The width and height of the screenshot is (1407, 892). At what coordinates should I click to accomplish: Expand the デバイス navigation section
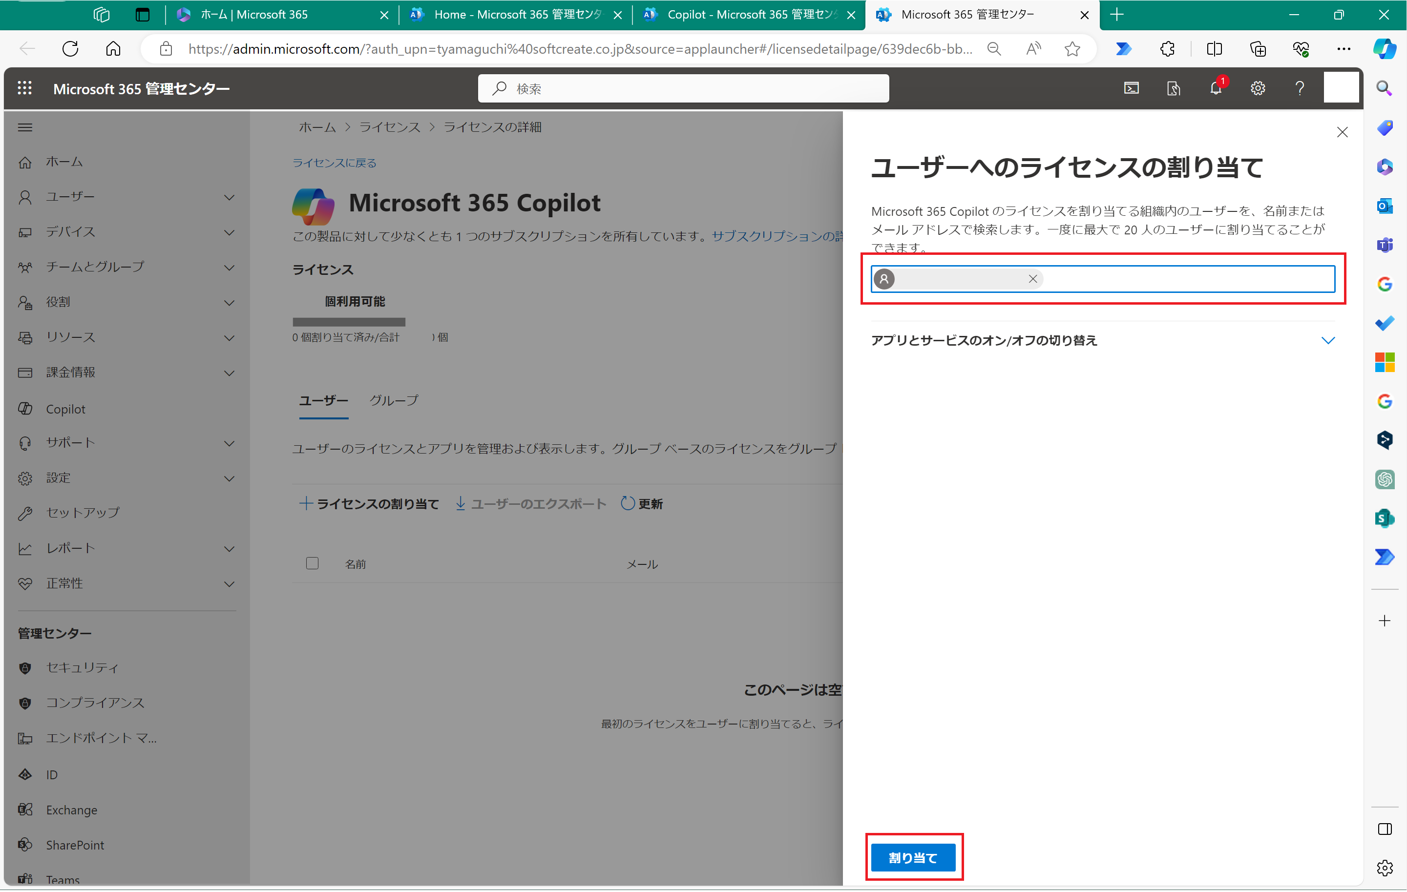(x=230, y=232)
